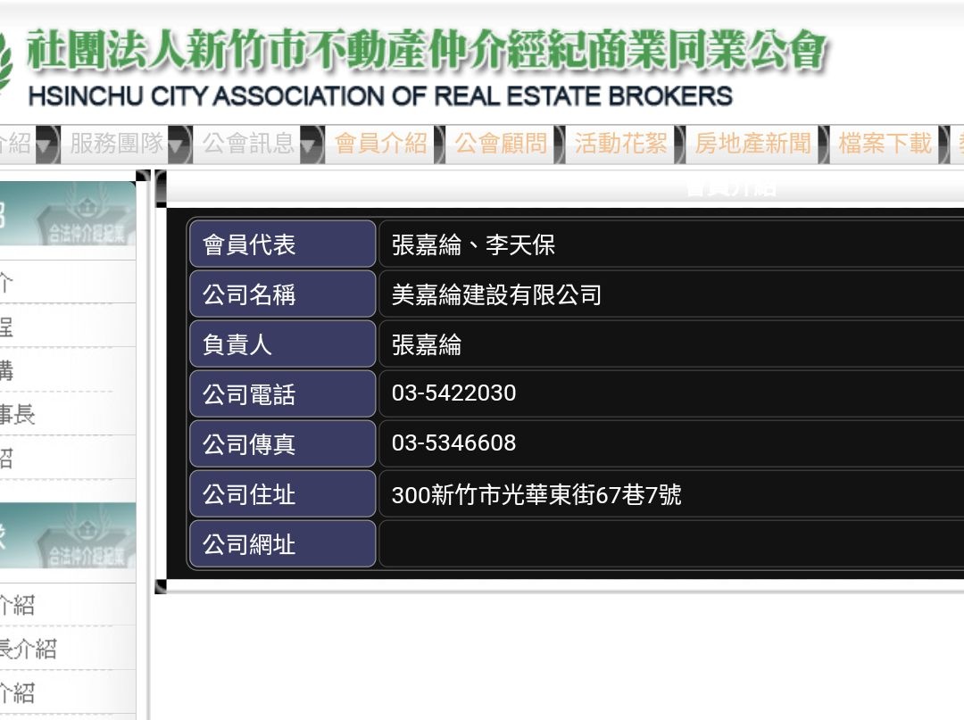Image resolution: width=964 pixels, height=720 pixels.
Task: Open the 公會訊息 menu
Action: [248, 145]
